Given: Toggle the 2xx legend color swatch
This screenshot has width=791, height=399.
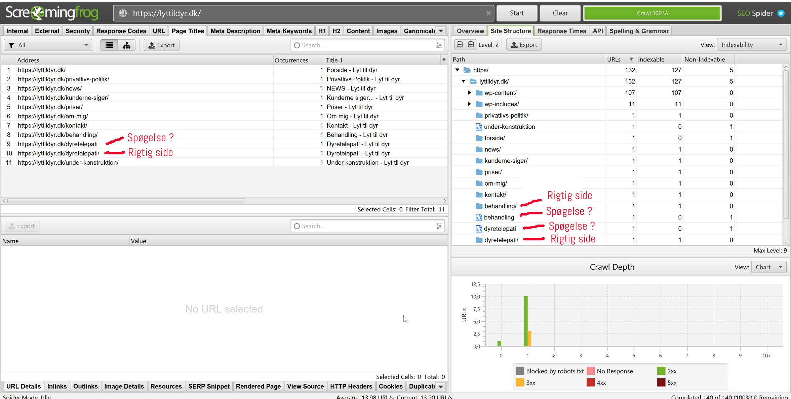Looking at the screenshot, I should [x=661, y=371].
